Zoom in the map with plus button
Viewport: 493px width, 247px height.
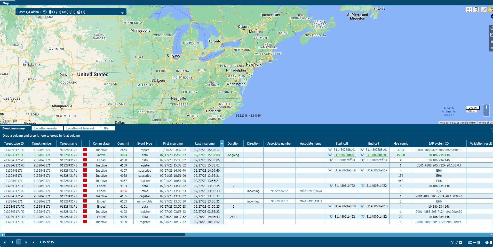tap(486, 107)
